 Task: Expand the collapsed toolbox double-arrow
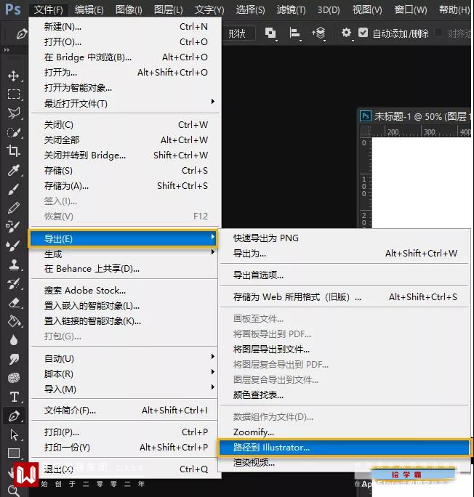7,49
